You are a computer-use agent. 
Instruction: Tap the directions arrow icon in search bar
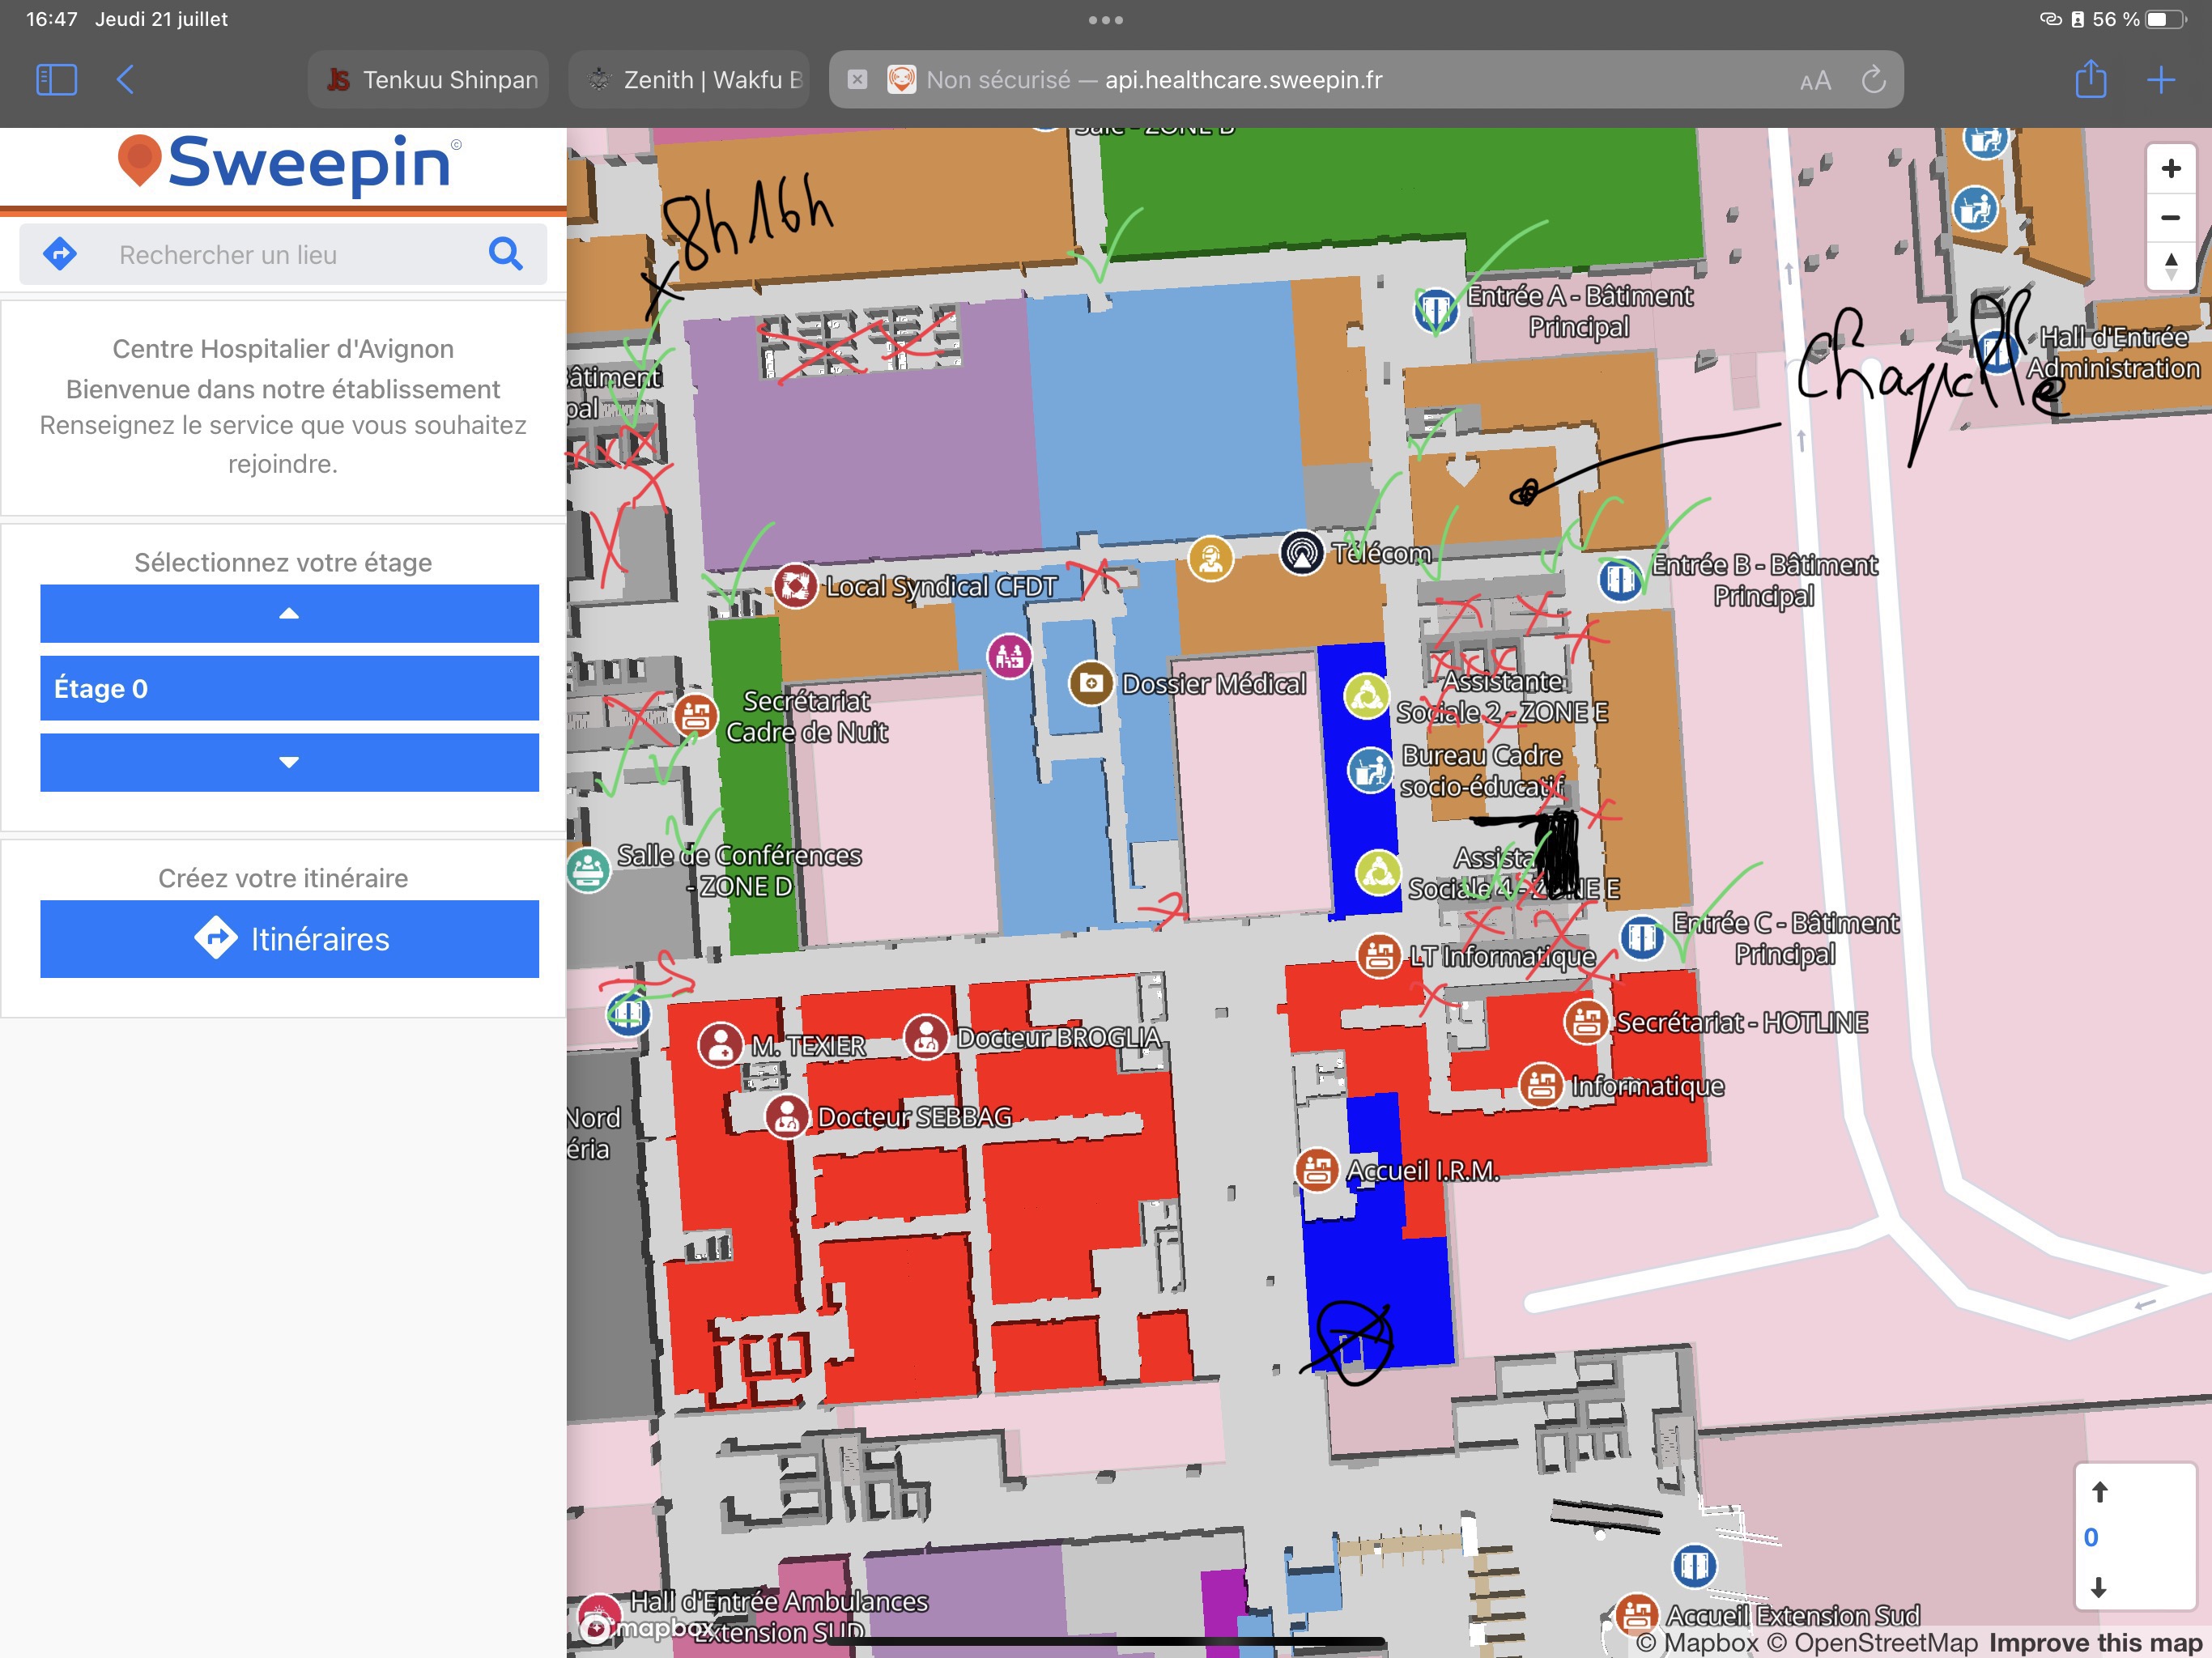(60, 254)
